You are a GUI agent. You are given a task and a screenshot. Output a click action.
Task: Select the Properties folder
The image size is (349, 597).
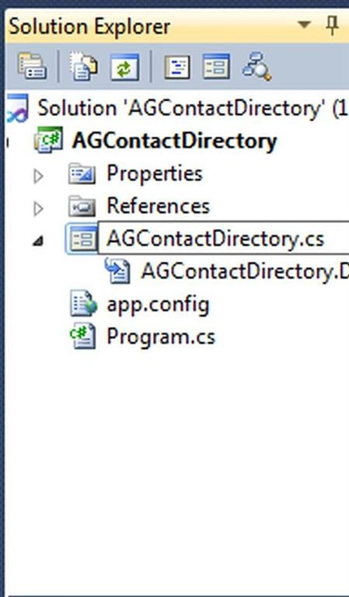155,173
